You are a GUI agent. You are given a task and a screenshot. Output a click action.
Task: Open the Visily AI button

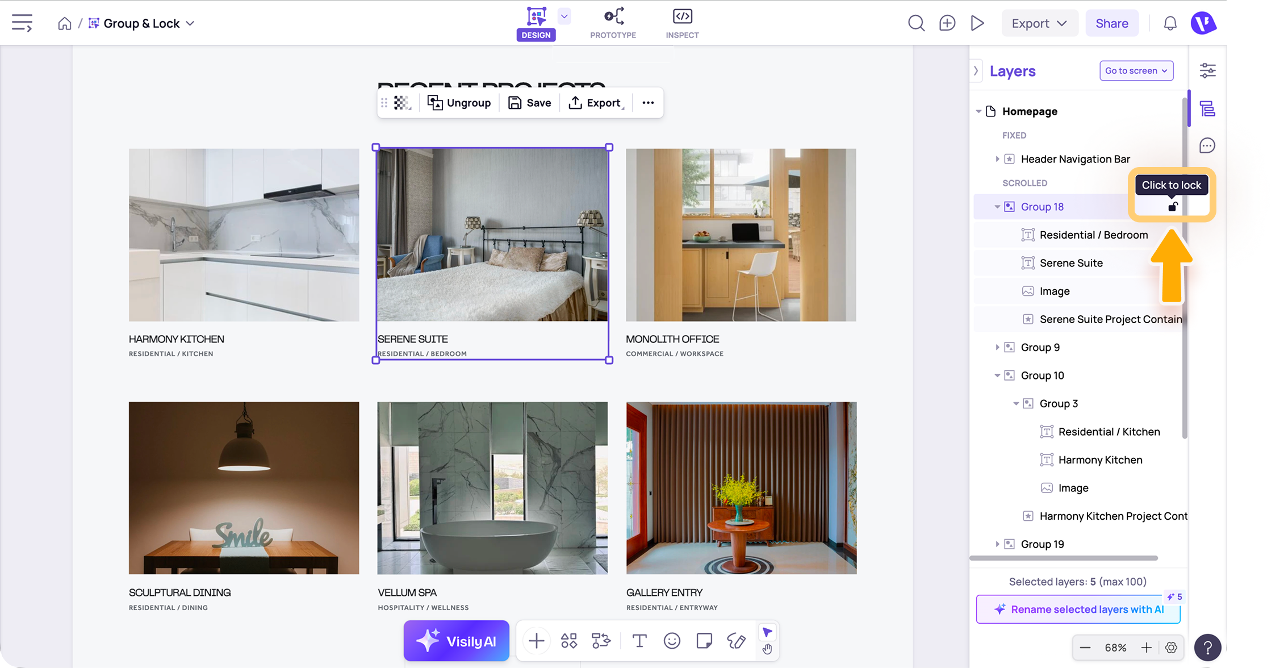(x=457, y=641)
